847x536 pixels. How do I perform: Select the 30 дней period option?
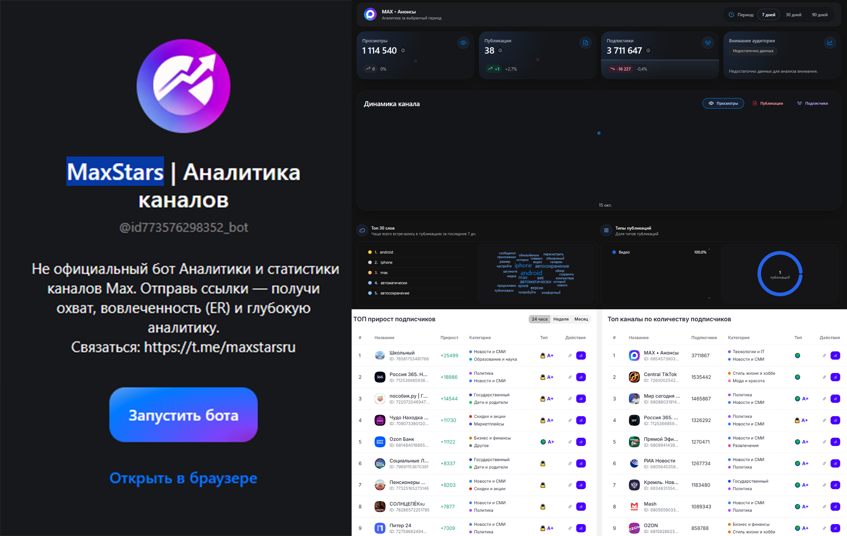(x=793, y=15)
